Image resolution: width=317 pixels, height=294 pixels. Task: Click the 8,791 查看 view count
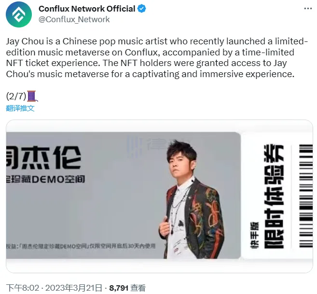pos(127,288)
